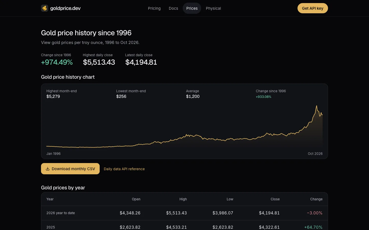
Task: Click the Year column header in the table
Action: 50,199
